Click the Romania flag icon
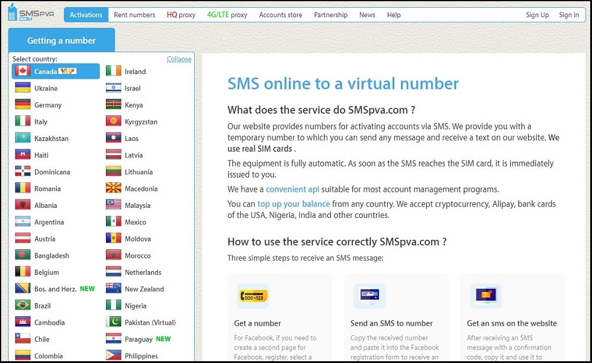 [x=22, y=188]
